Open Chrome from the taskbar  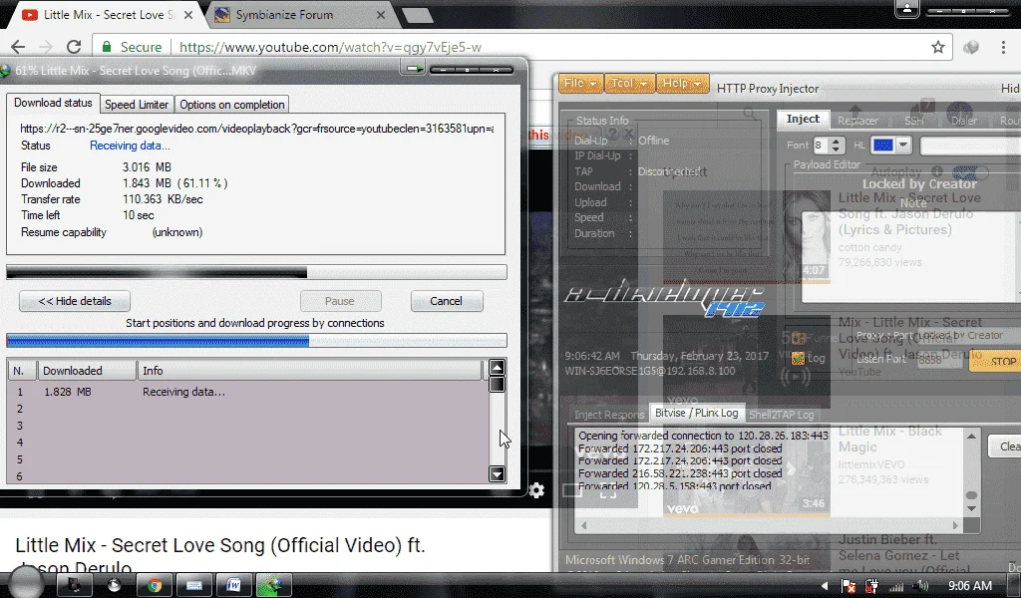pos(155,585)
